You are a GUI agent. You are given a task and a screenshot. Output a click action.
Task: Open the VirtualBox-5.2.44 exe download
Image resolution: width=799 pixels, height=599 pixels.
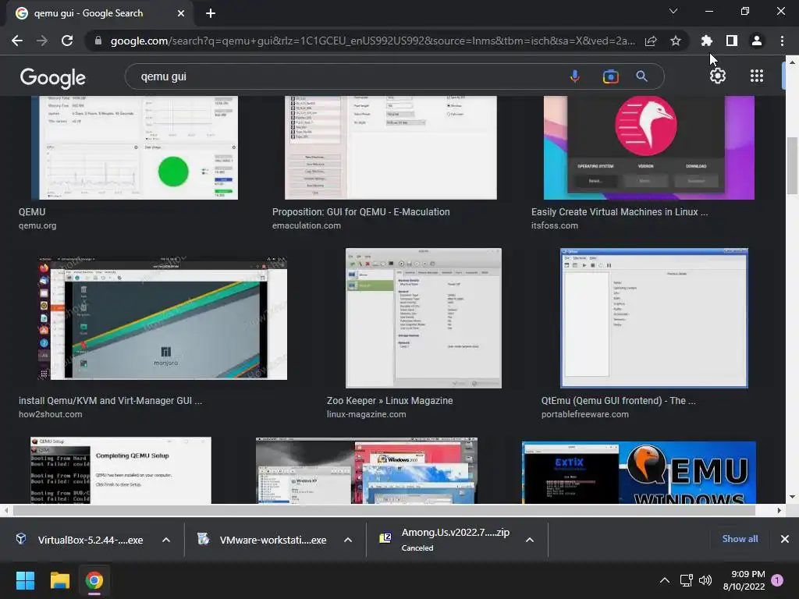[x=81, y=540]
